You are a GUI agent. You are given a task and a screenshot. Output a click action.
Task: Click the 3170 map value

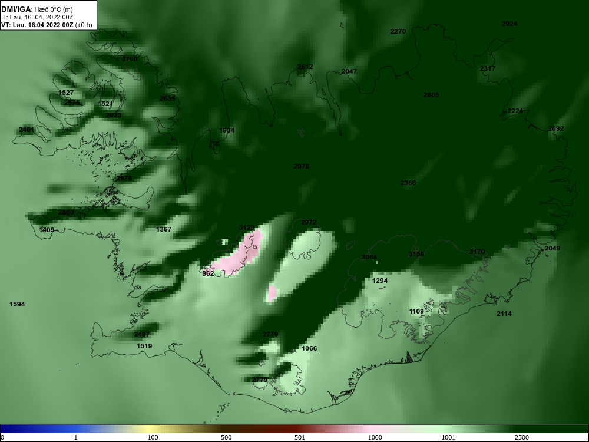[477, 252]
